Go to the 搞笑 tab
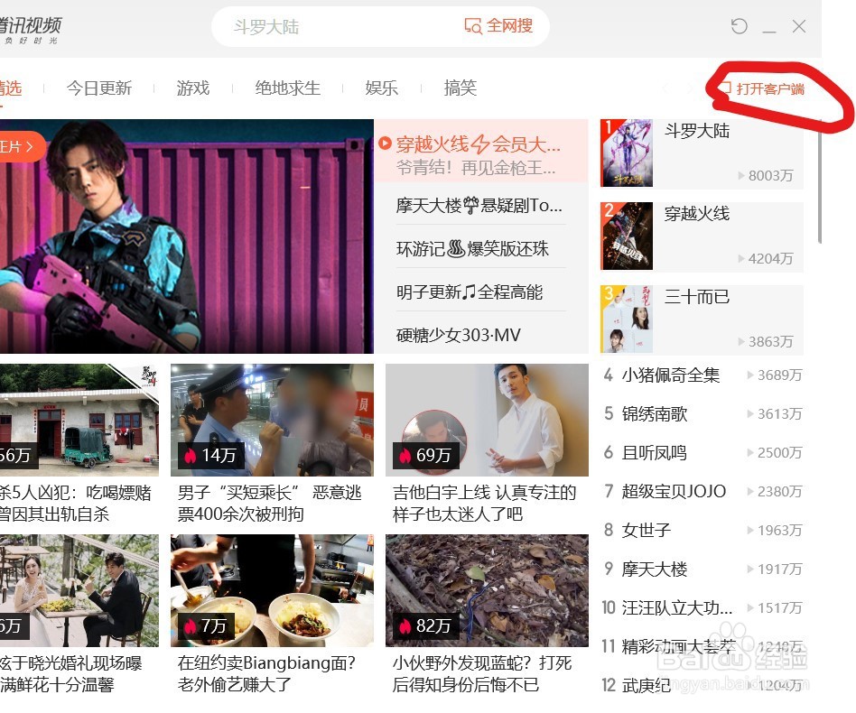 (x=460, y=88)
